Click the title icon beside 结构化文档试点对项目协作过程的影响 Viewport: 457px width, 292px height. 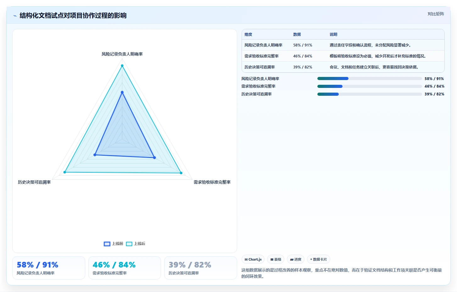click(x=15, y=16)
